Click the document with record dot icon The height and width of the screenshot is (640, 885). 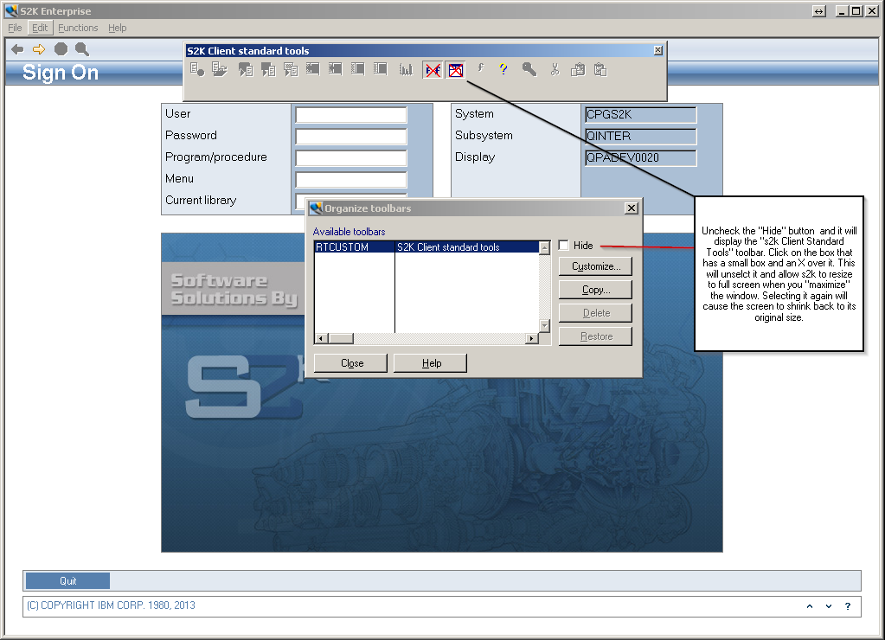(x=197, y=70)
